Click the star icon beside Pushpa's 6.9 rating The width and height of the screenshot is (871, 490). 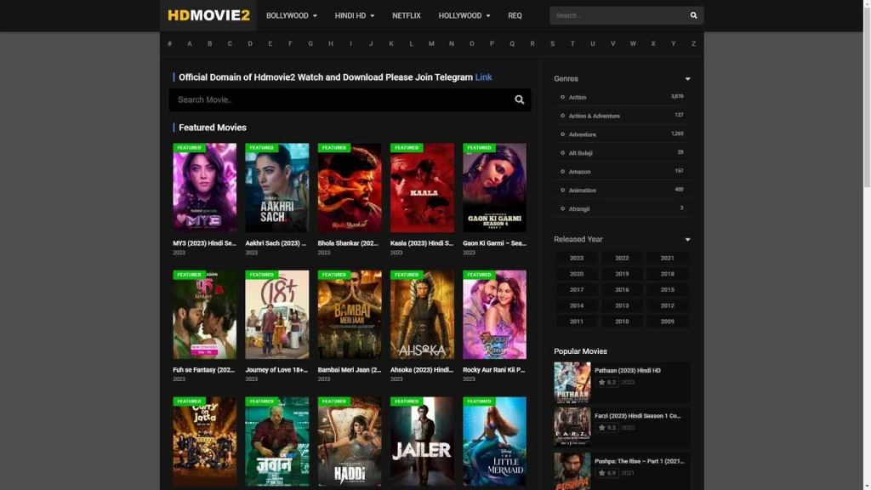(x=601, y=472)
